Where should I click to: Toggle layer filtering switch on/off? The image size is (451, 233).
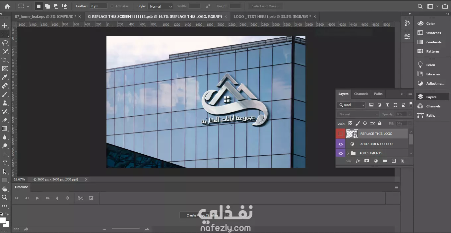click(x=411, y=104)
